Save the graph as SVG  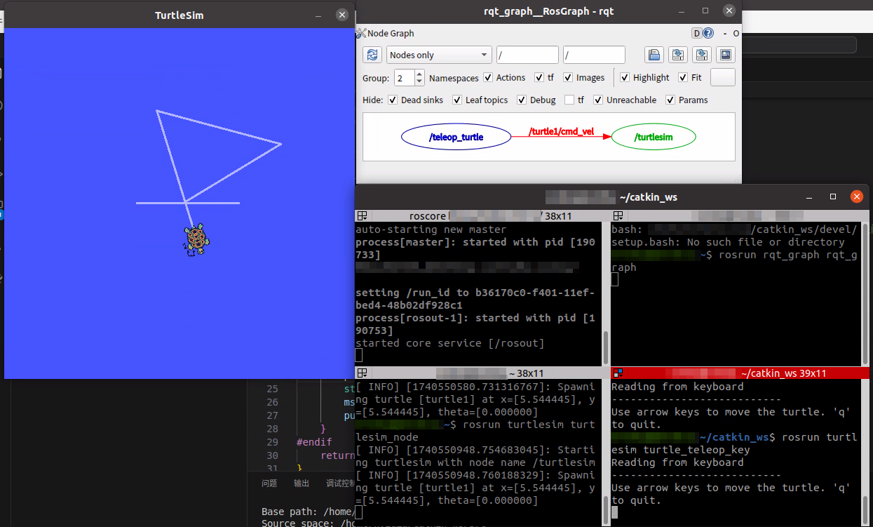pyautogui.click(x=702, y=55)
